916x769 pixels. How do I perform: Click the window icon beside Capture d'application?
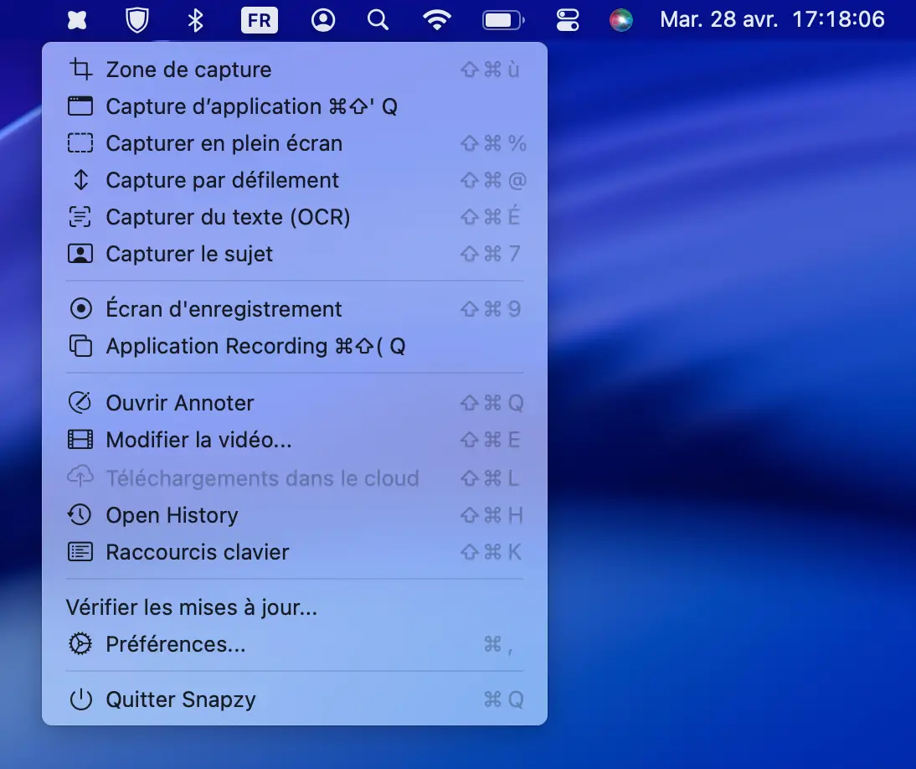[80, 106]
